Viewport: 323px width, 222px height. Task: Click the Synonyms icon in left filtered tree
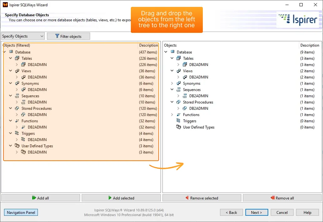pos(17,83)
